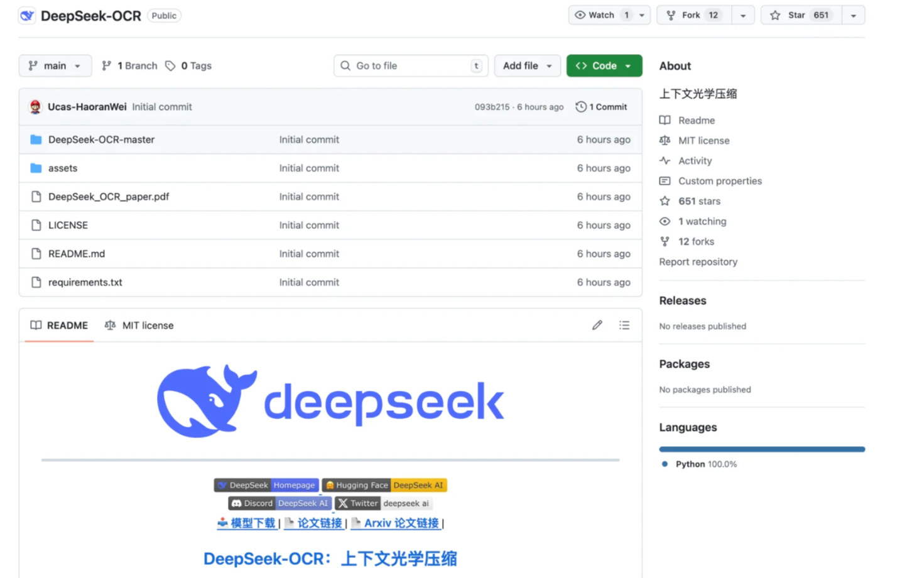The image size is (912, 578).
Task: Click the Ucas-HaoranWei author avatar
Action: [x=35, y=107]
